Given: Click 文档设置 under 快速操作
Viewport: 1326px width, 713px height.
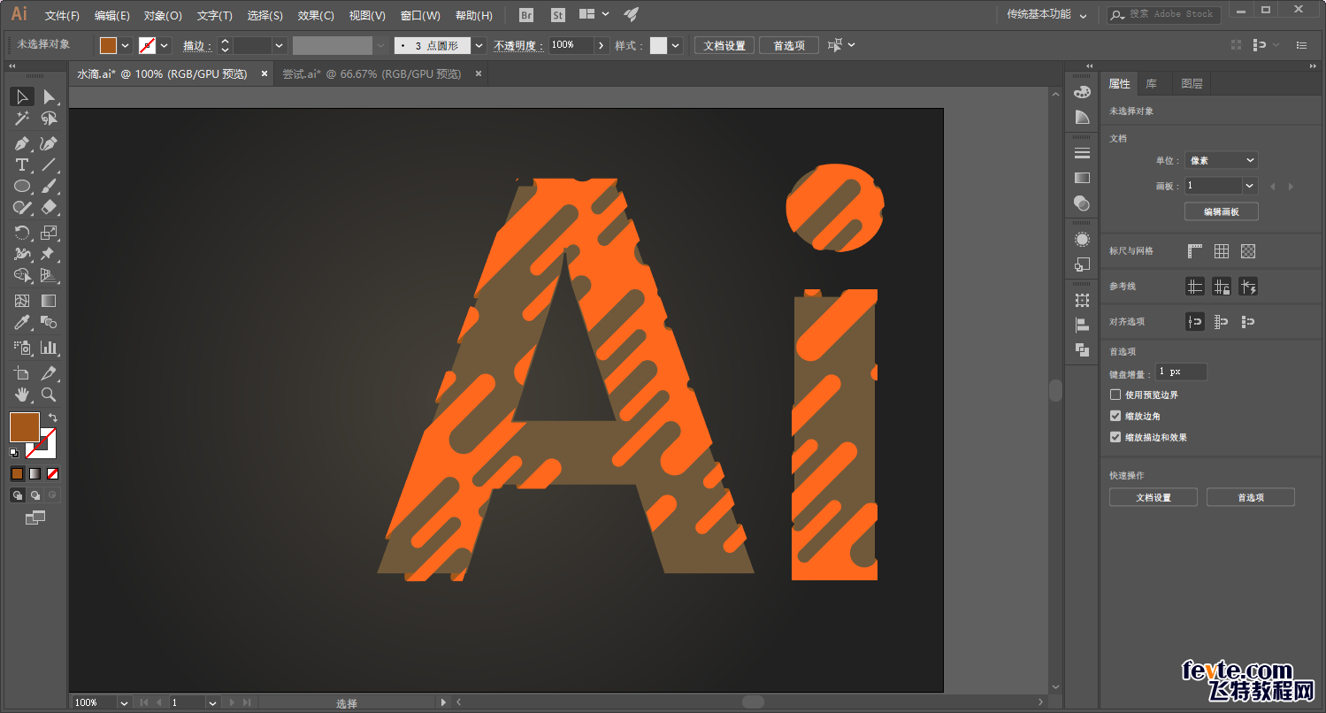Looking at the screenshot, I should coord(1154,497).
